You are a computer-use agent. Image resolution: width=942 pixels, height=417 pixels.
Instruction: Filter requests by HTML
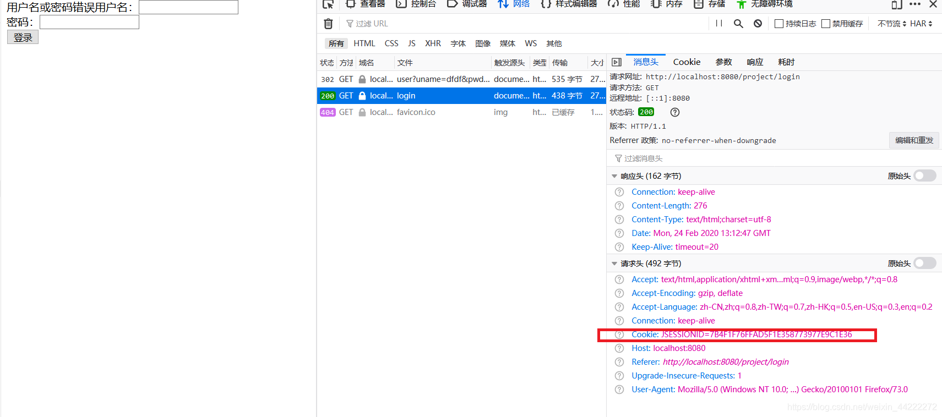(x=364, y=43)
